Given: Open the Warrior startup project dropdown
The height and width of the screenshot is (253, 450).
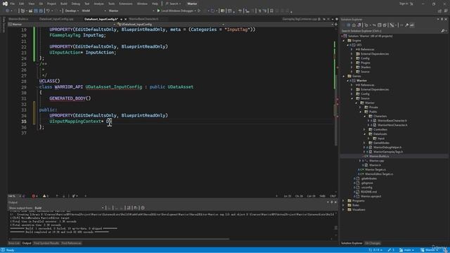Looking at the screenshot, I should pos(131,11).
